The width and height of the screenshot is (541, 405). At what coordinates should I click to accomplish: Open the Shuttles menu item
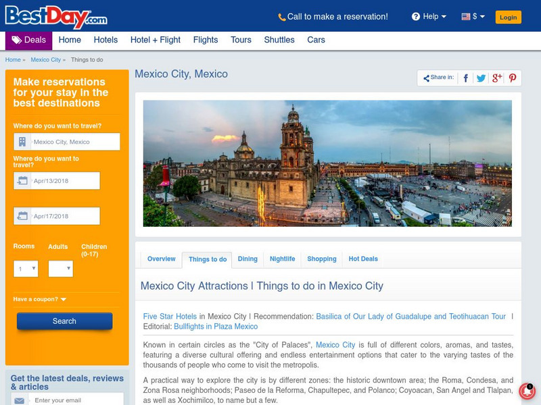[279, 40]
